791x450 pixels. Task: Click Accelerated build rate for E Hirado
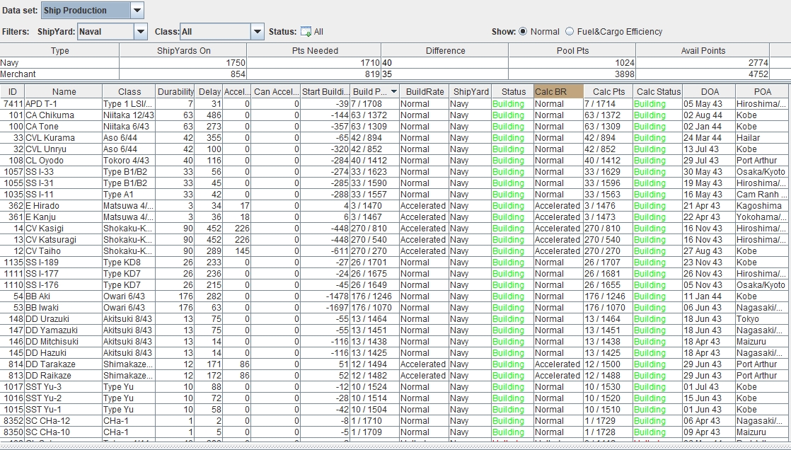422,206
